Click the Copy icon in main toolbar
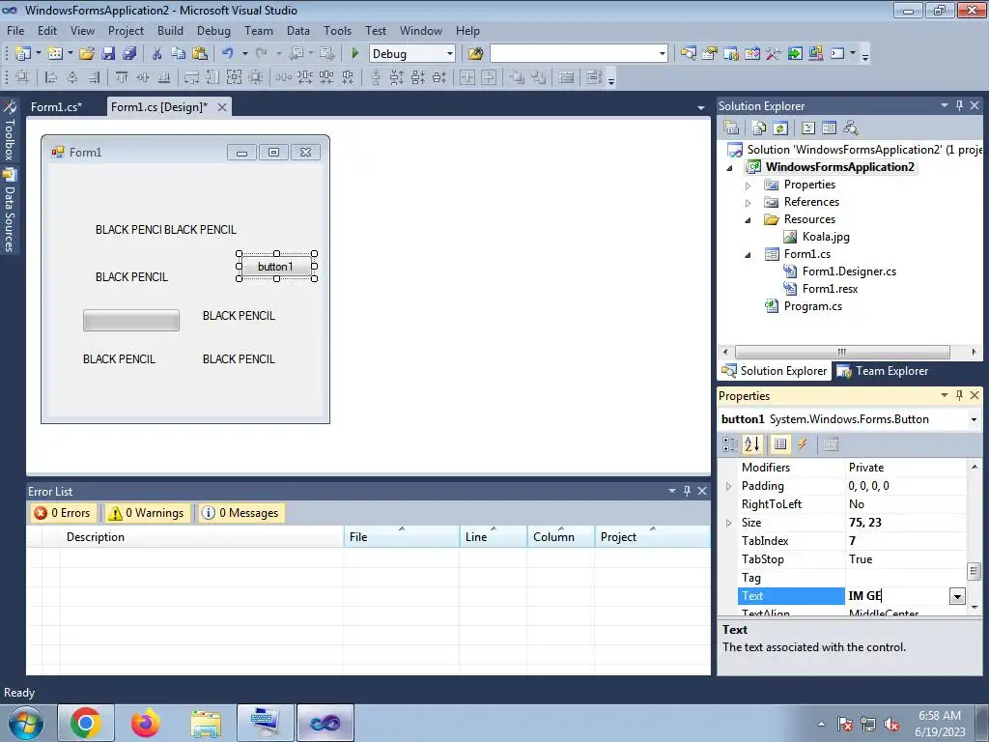The width and height of the screenshot is (989, 742). (x=179, y=54)
